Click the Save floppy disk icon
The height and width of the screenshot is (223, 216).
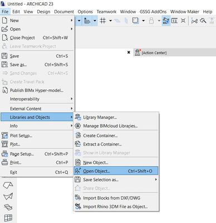[4, 56]
